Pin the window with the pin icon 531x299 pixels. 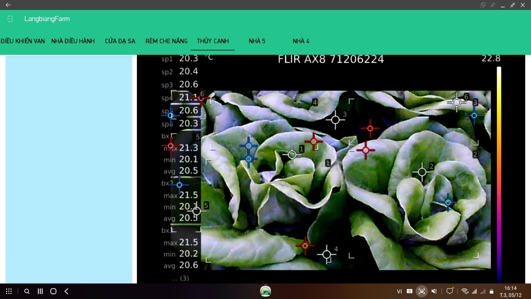(493, 5)
